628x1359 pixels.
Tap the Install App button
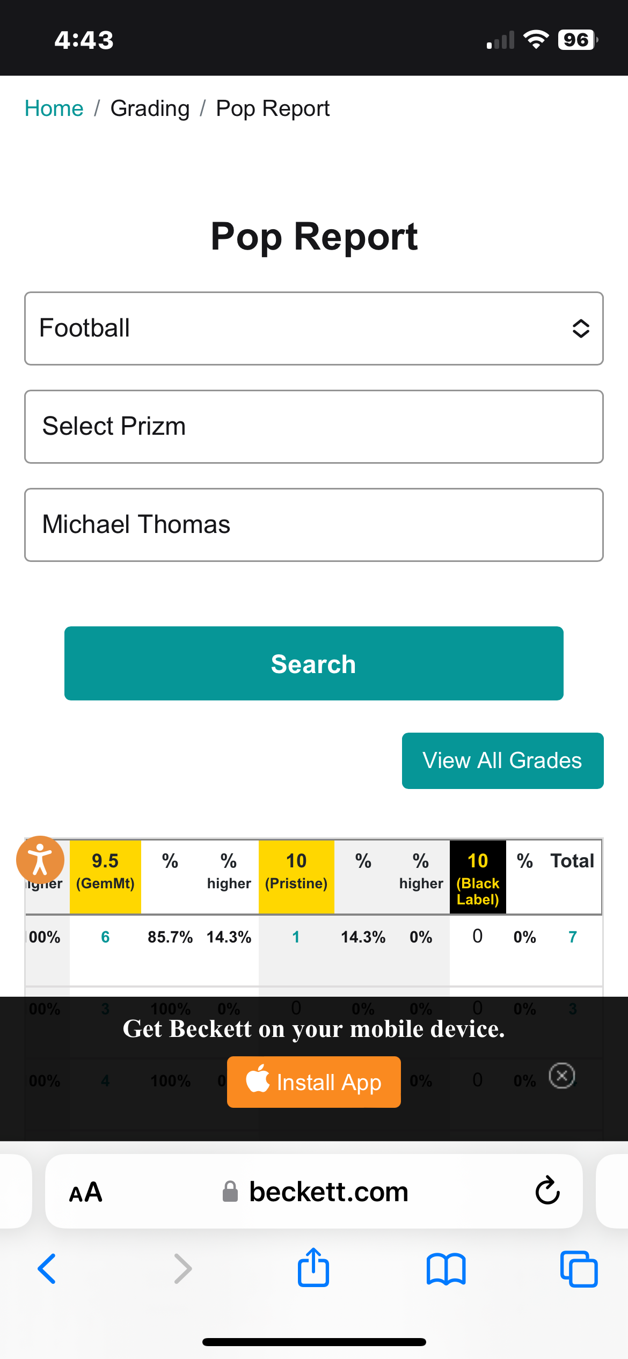click(x=314, y=1082)
